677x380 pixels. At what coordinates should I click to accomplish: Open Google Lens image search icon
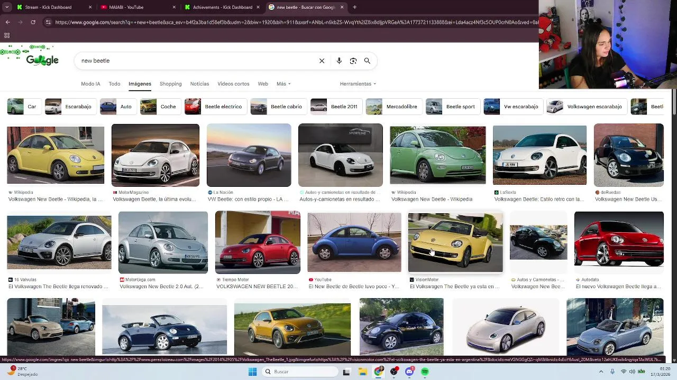pyautogui.click(x=353, y=61)
